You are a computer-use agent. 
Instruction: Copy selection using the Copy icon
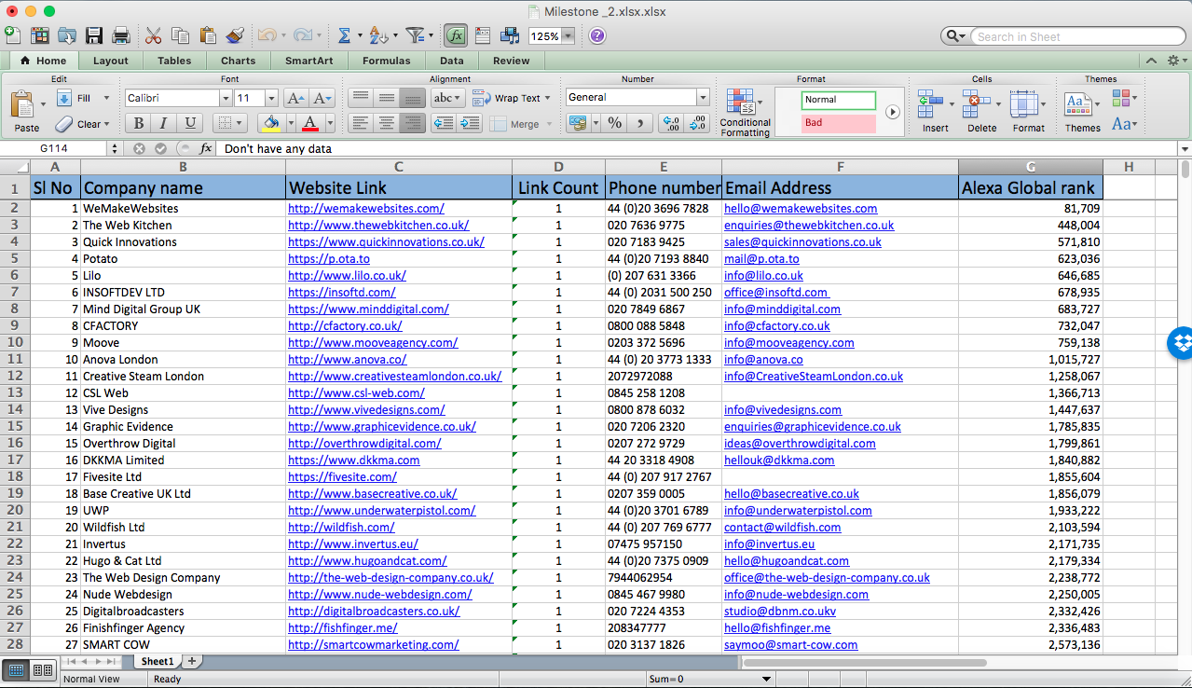tap(180, 35)
